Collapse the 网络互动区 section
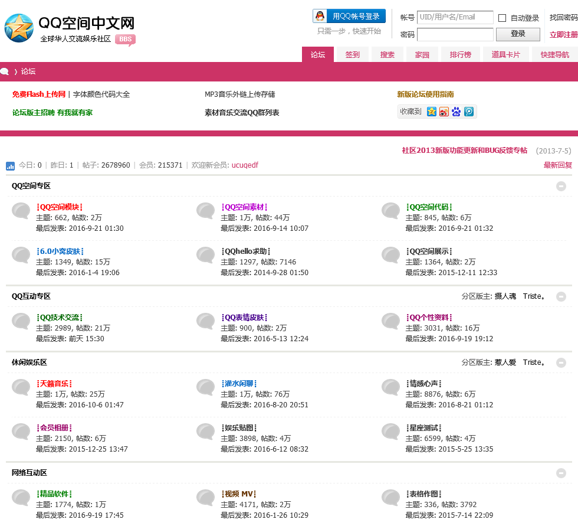578x526 pixels. click(561, 473)
